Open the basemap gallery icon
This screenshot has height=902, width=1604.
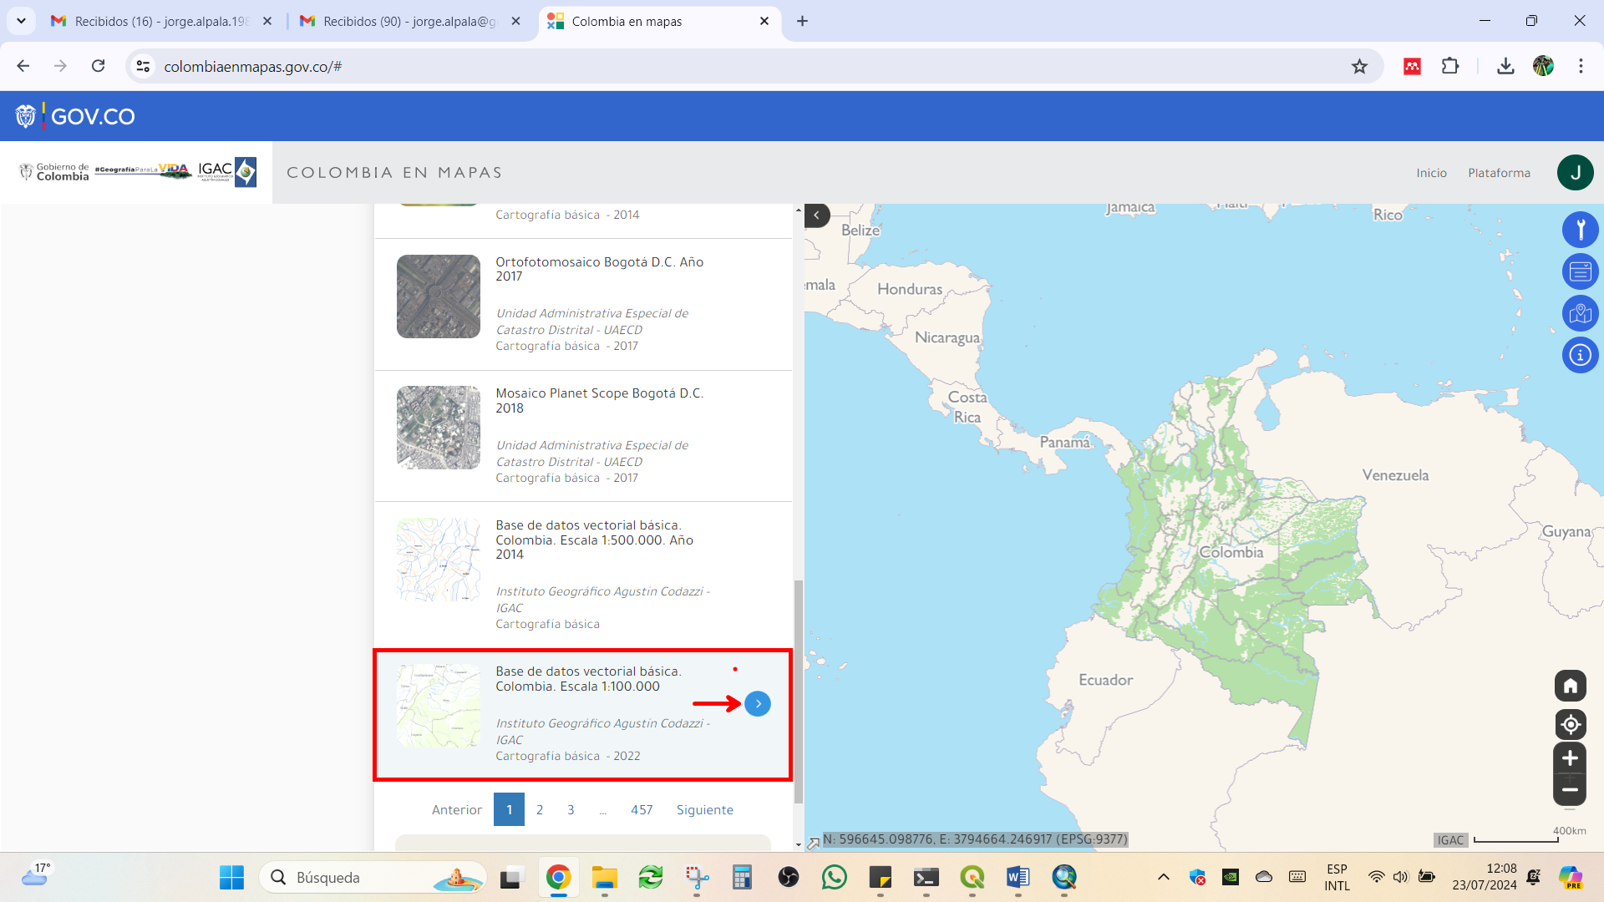[1580, 313]
